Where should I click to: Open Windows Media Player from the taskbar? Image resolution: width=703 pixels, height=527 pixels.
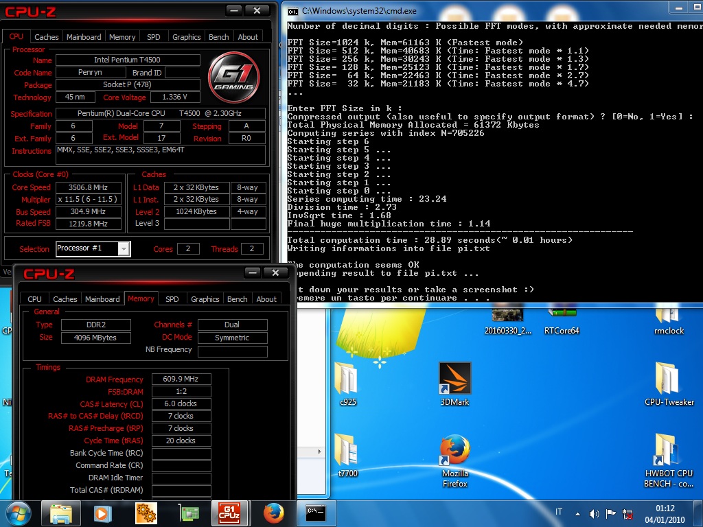tap(102, 513)
